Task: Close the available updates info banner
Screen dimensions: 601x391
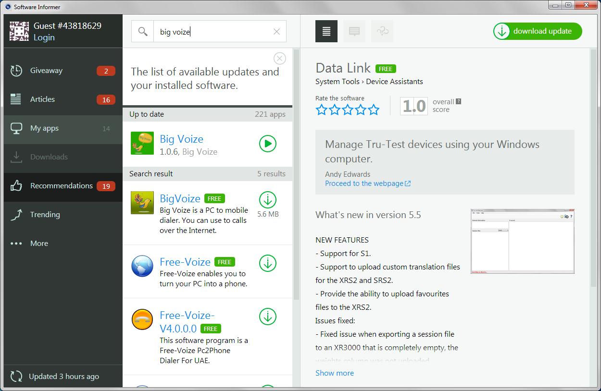Action: point(279,59)
